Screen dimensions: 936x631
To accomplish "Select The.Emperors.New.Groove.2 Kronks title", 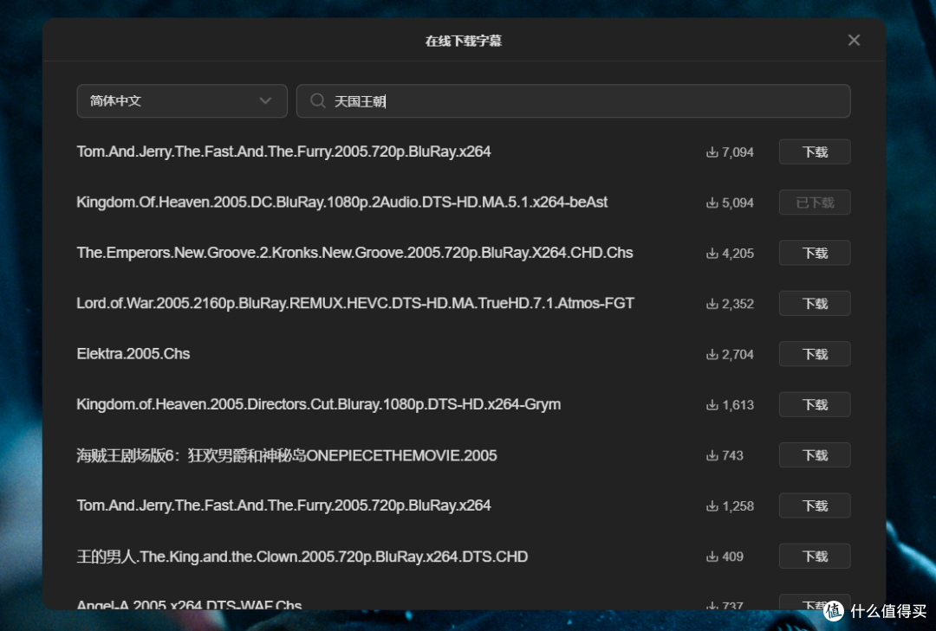I will [x=354, y=253].
